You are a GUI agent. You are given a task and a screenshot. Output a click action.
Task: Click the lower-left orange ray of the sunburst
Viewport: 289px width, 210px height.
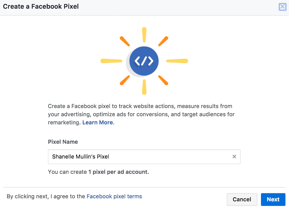[x=125, y=80]
